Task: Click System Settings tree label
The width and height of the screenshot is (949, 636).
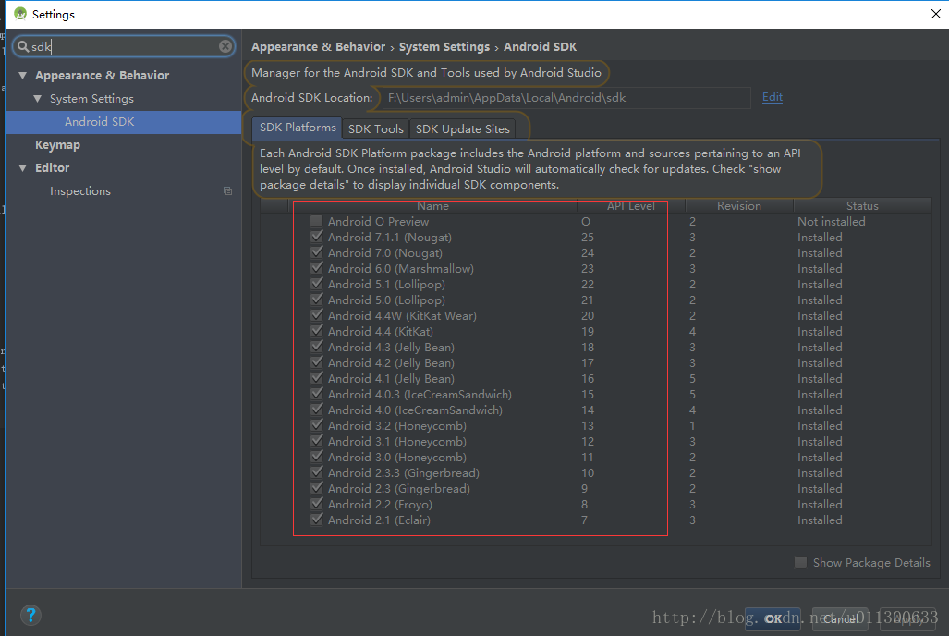Action: tap(91, 99)
